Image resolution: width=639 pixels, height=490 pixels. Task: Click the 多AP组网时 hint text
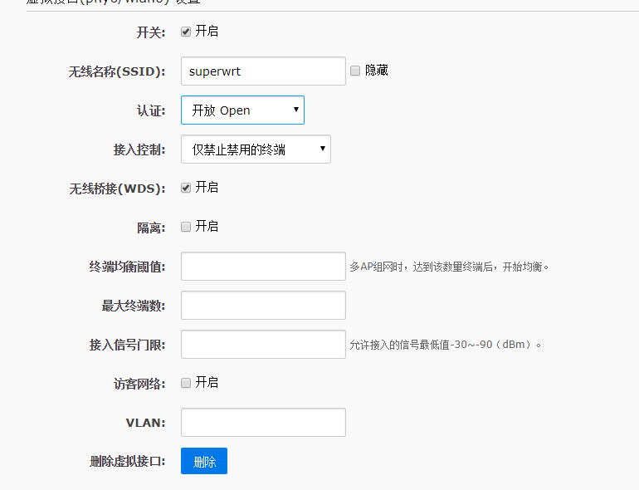point(449,267)
